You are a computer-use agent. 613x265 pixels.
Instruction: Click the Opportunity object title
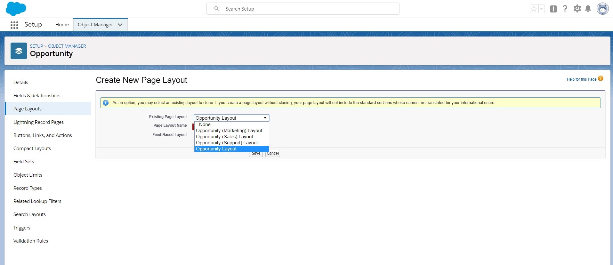coord(52,53)
